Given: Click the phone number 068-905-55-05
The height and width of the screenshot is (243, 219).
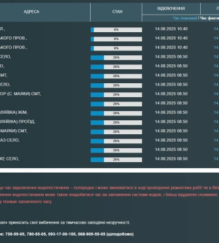Looking at the screenshot, I should [x=92, y=234].
